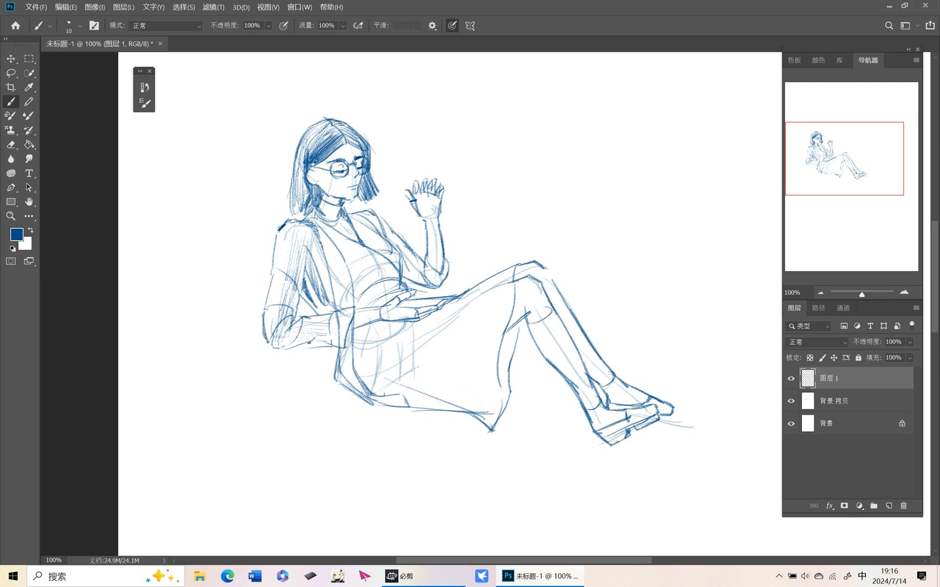This screenshot has height=587, width=940.
Task: Hide 图层 1 layer visibility
Action: pyautogui.click(x=791, y=378)
